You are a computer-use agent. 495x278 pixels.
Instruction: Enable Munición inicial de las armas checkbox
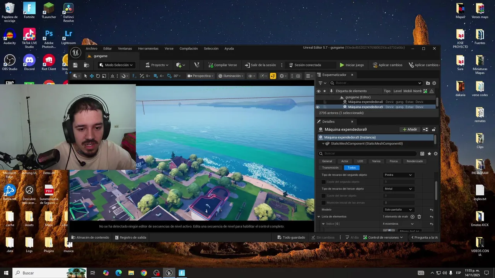(x=324, y=203)
